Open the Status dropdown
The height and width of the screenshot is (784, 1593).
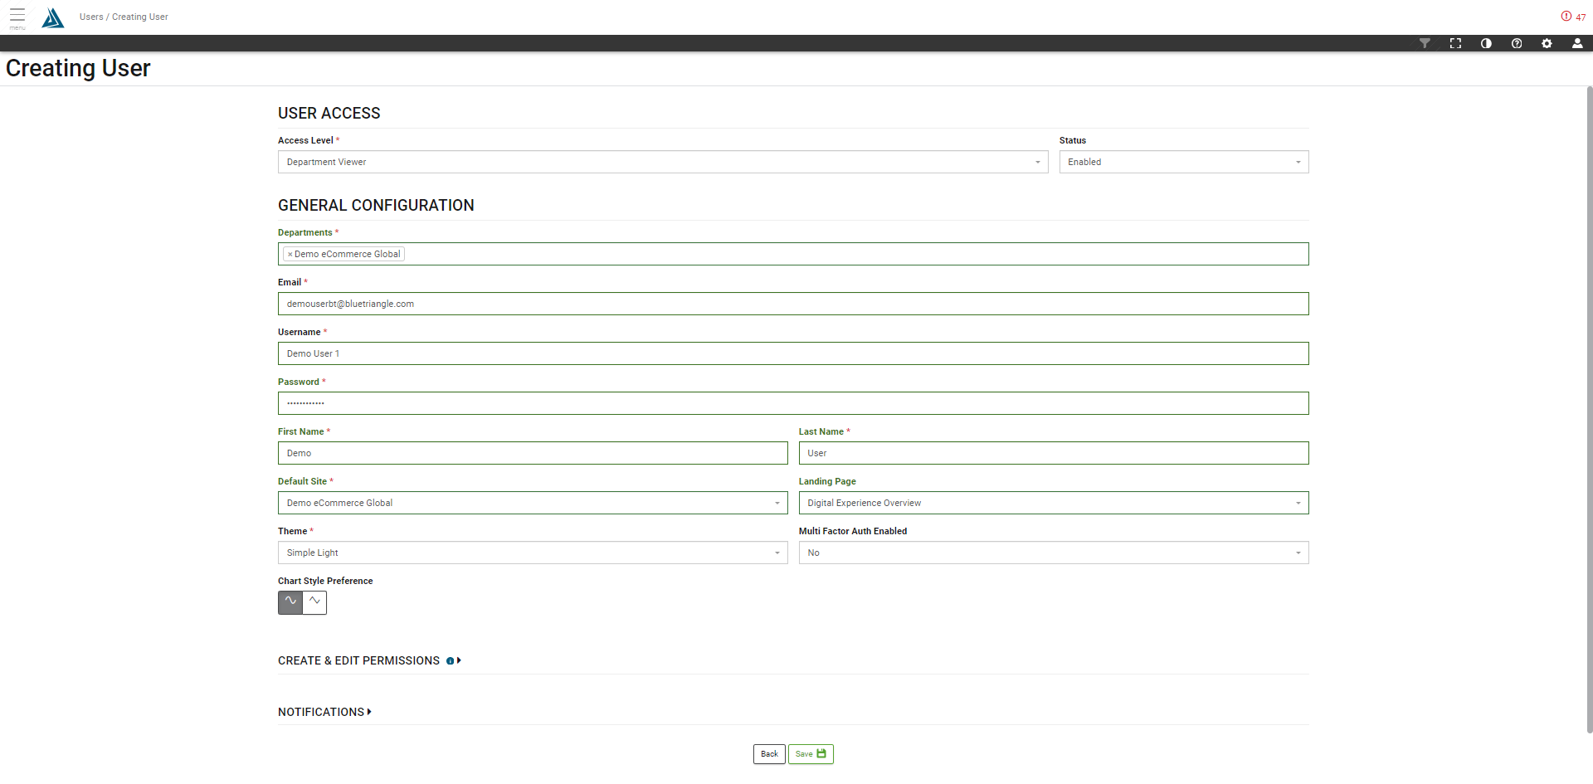(x=1184, y=162)
